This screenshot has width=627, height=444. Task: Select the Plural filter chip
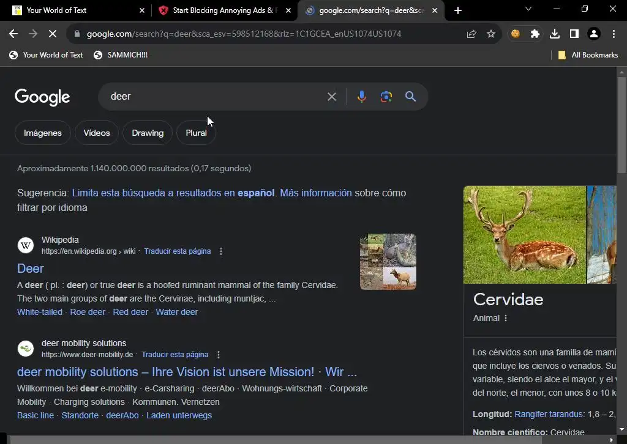pyautogui.click(x=197, y=133)
